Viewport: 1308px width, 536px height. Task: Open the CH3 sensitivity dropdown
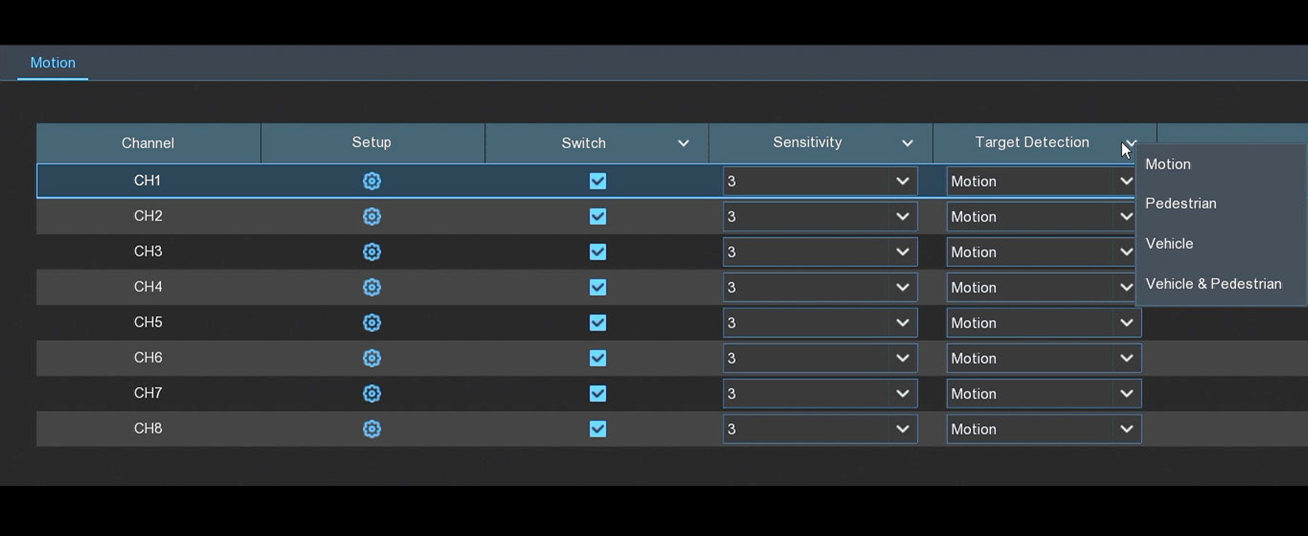click(820, 252)
